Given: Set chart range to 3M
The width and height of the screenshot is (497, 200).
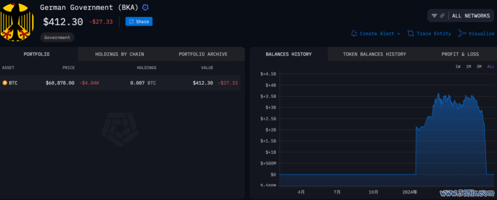Looking at the screenshot, I should (x=479, y=67).
